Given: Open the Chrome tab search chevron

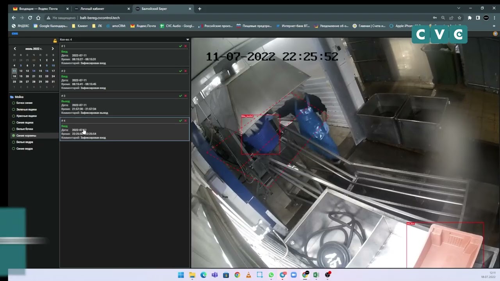Looking at the screenshot, I should [x=459, y=8].
